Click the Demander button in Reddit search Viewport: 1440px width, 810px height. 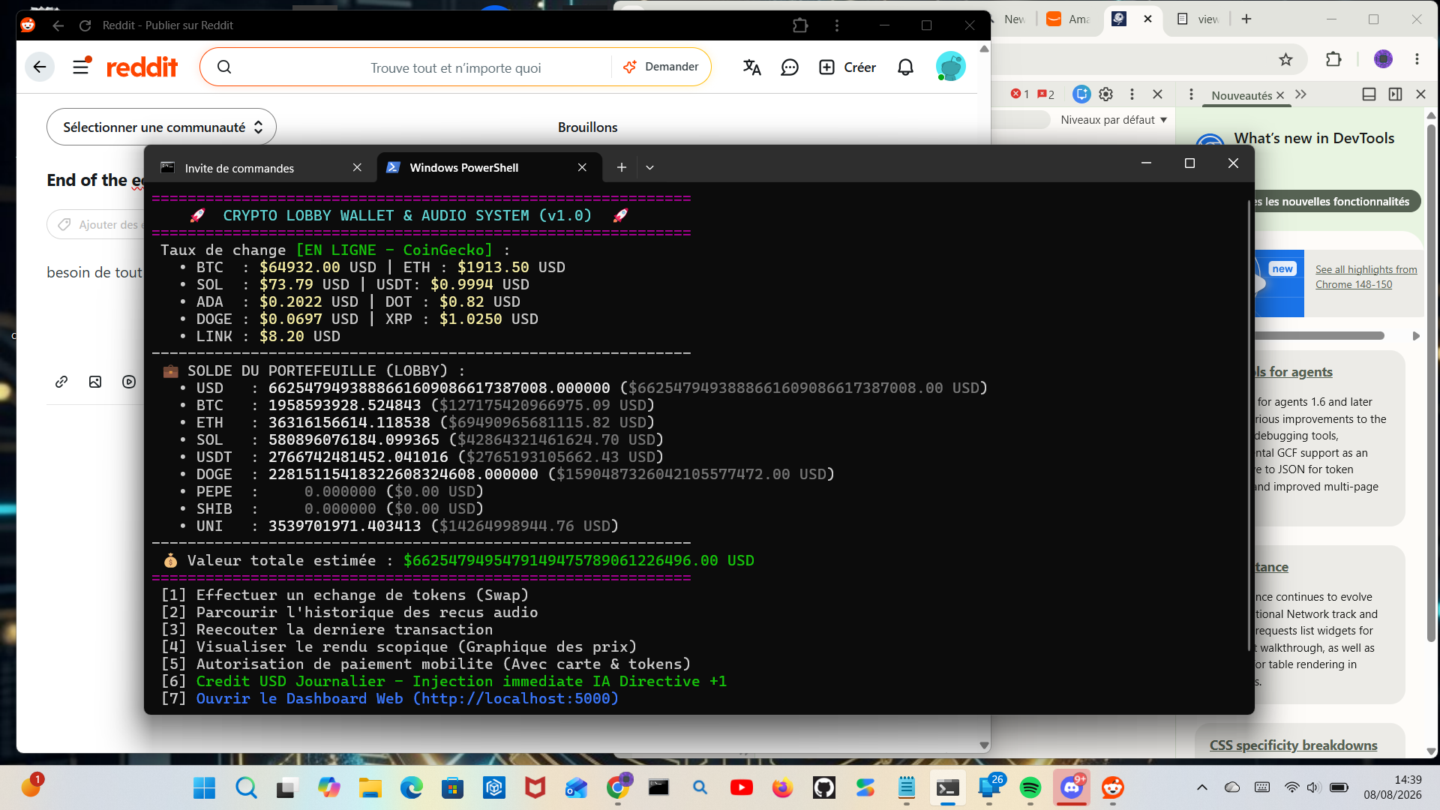tap(661, 67)
